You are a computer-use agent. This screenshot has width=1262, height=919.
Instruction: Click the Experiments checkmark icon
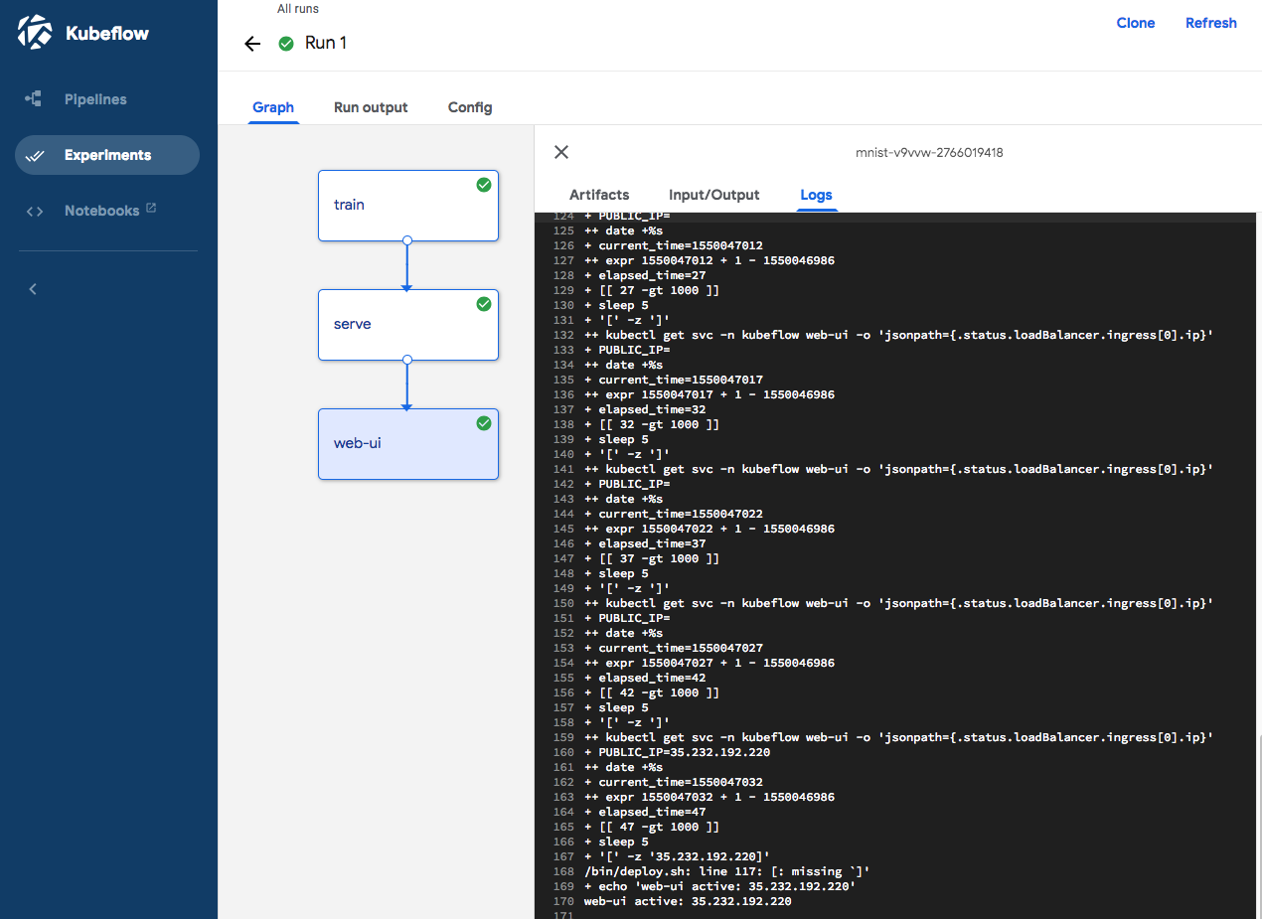click(35, 156)
